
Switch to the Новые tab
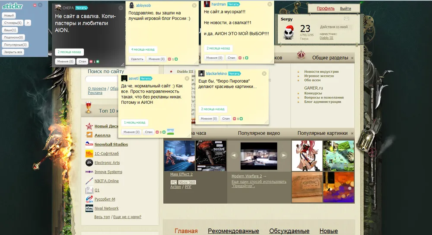(x=329, y=231)
